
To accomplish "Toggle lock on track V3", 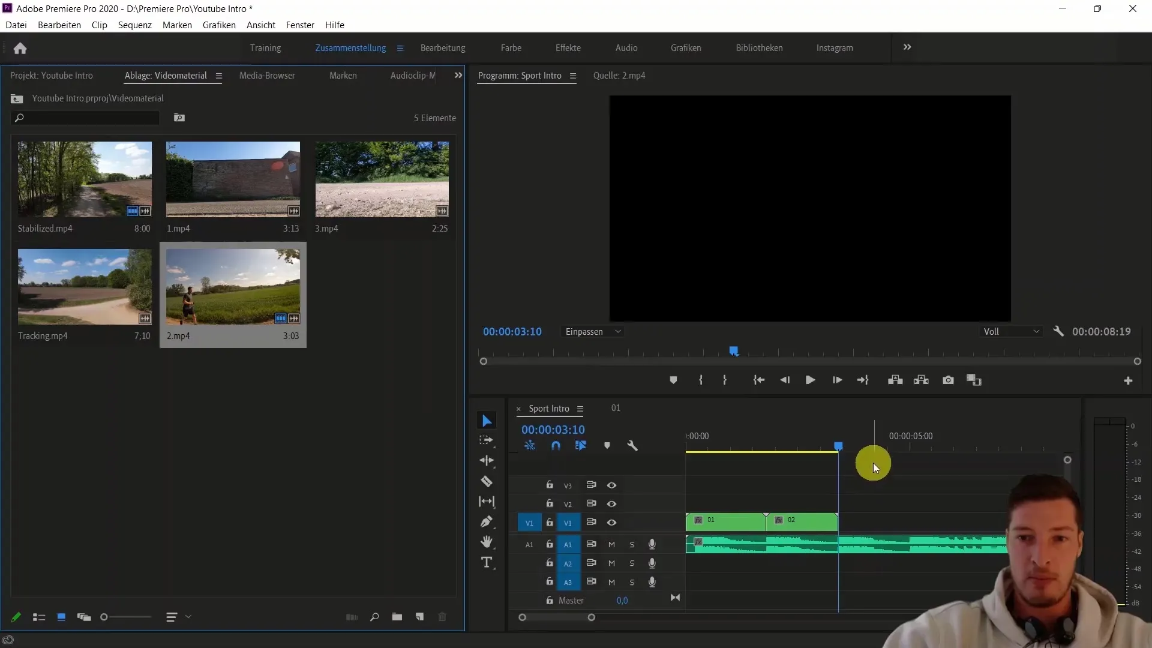I will [549, 485].
